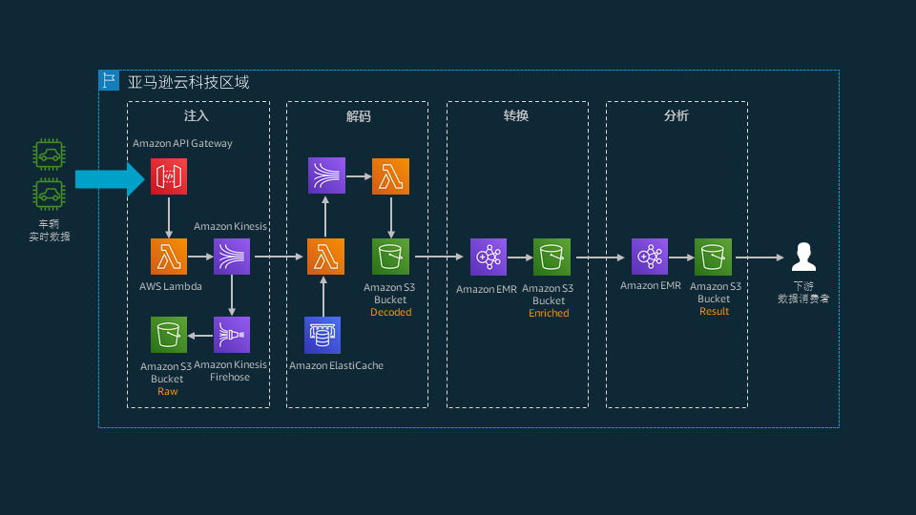916x515 pixels.
Task: Click the downstream data consumer person icon
Action: 803,257
